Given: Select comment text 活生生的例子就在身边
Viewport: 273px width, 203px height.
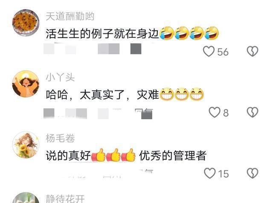Looking at the screenshot, I should 102,34.
